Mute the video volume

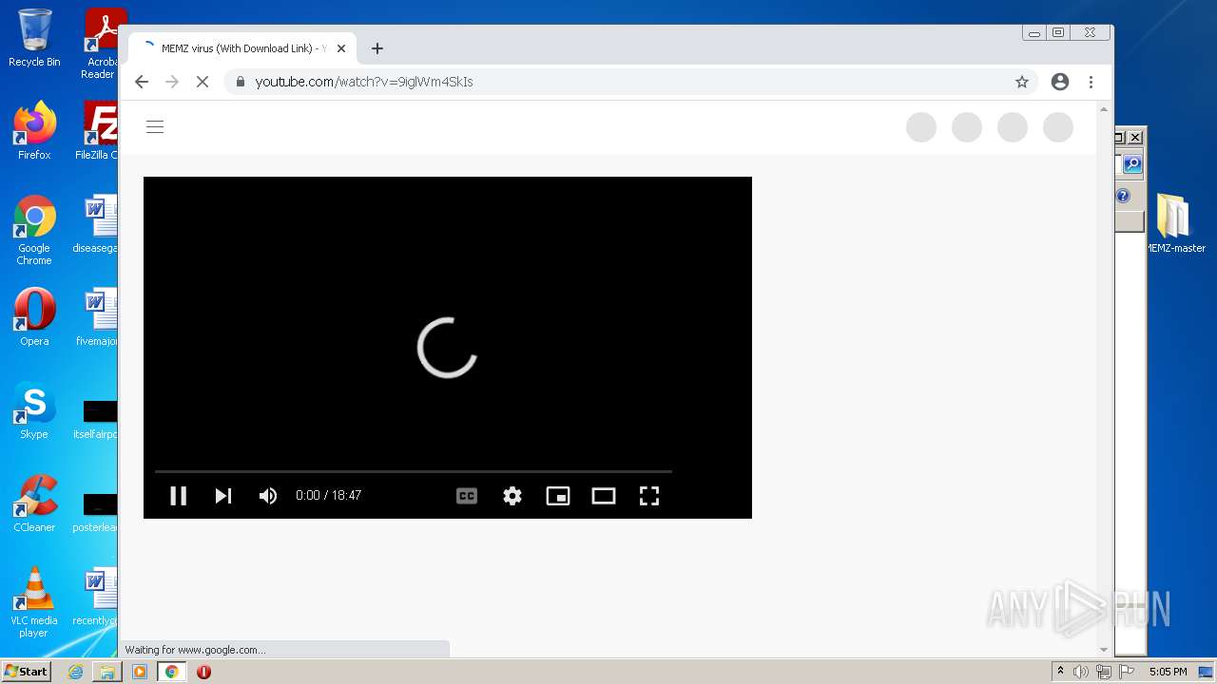point(268,495)
